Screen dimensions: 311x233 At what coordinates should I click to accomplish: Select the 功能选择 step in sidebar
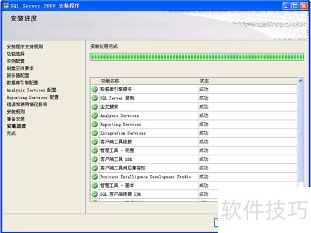(16, 54)
